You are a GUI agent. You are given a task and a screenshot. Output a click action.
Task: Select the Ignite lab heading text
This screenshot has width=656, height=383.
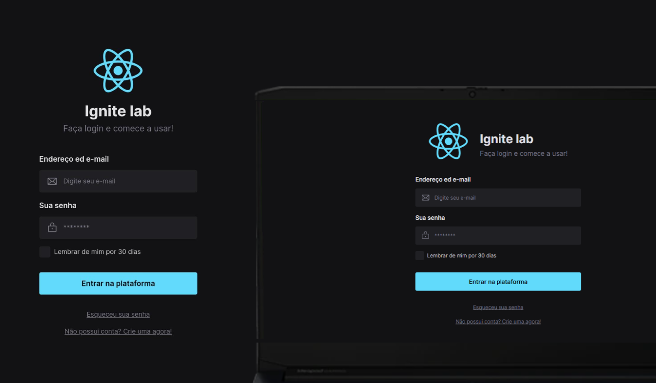tap(118, 111)
